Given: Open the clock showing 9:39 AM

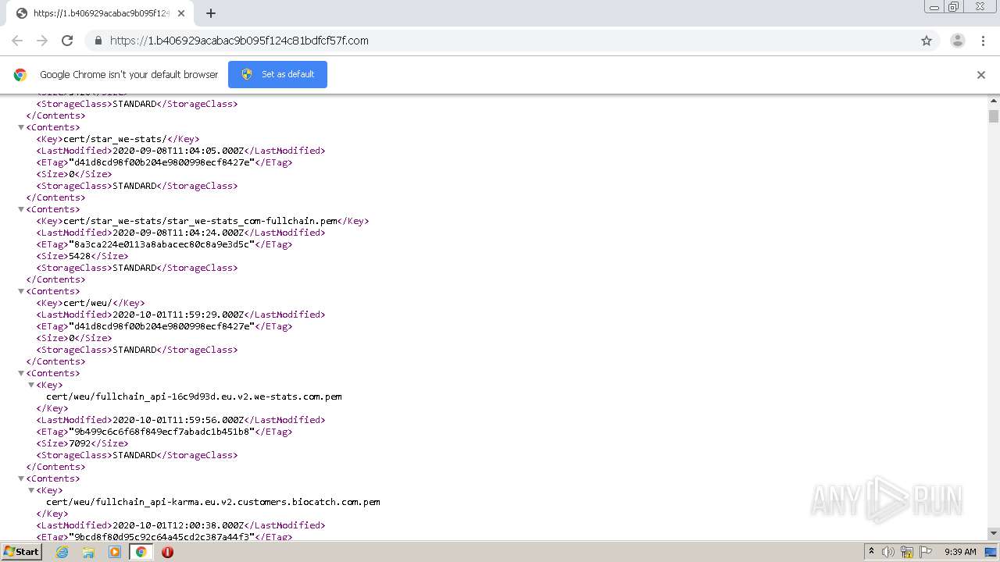Looking at the screenshot, I should [960, 552].
